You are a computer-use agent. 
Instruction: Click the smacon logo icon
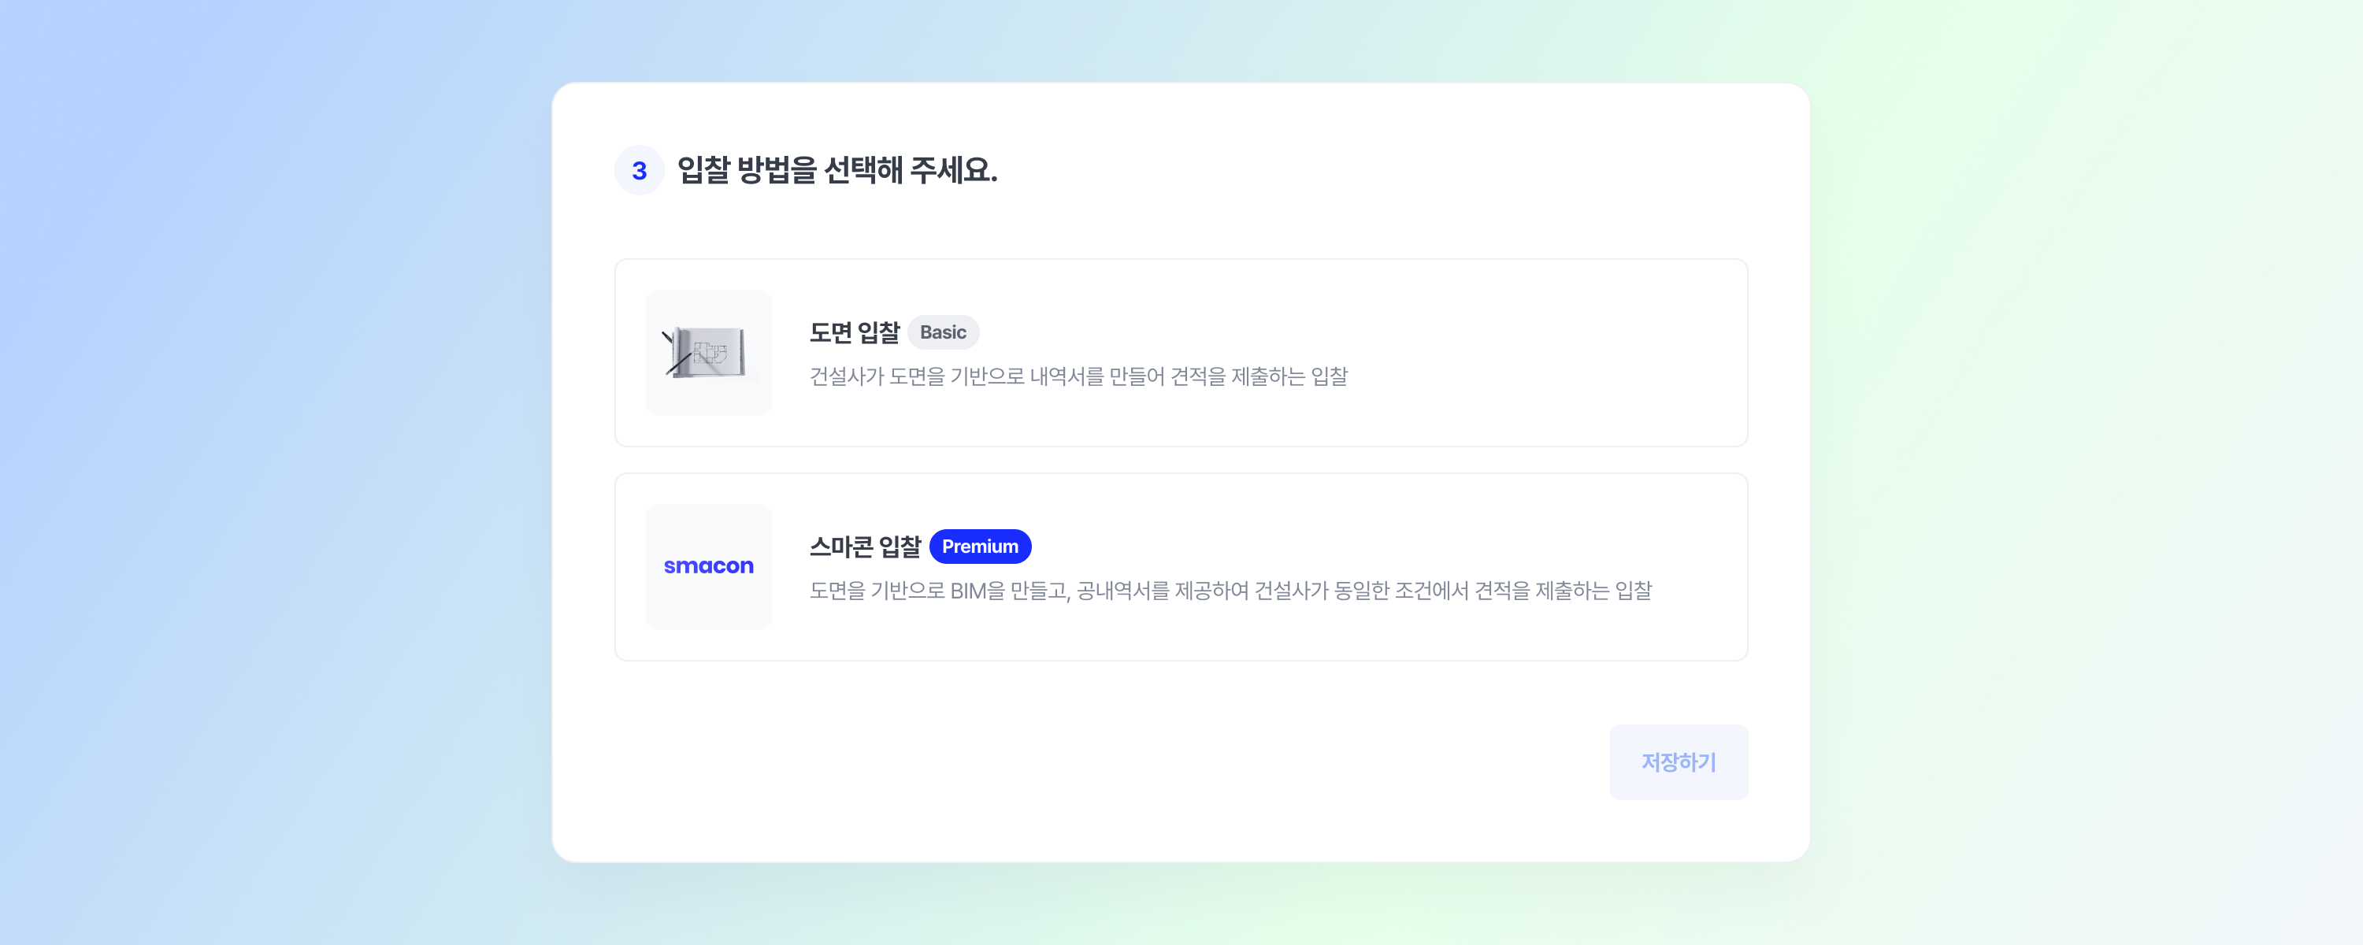point(708,566)
